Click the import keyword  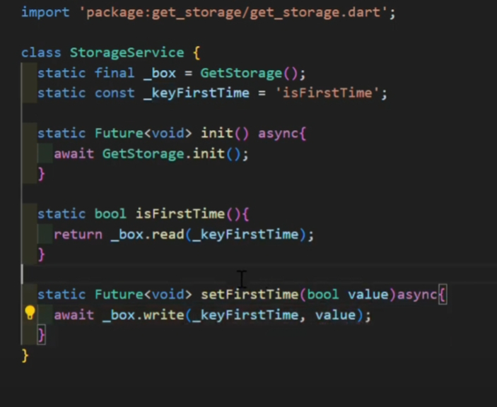tap(45, 13)
